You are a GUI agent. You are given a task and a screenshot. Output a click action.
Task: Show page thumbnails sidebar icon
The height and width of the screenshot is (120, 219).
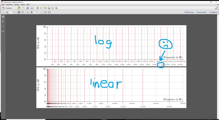tap(3, 17)
